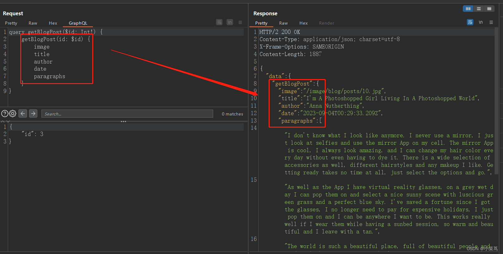Open the Render tab in Response panel
Viewport: 503px width, 254px height.
click(x=327, y=23)
